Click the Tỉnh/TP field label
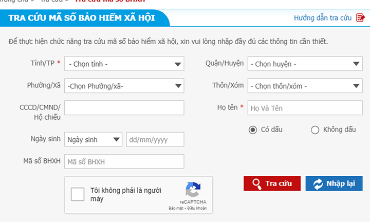This screenshot has width=370, height=222. click(43, 63)
